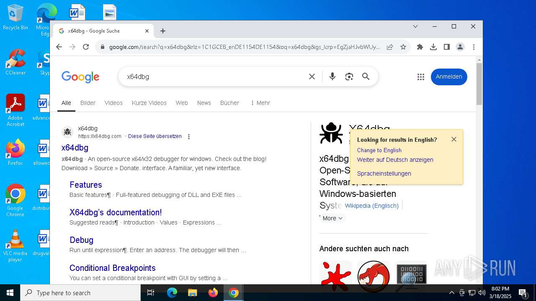This screenshot has height=301, width=536.
Task: Open the notification center icon
Action: point(523,293)
